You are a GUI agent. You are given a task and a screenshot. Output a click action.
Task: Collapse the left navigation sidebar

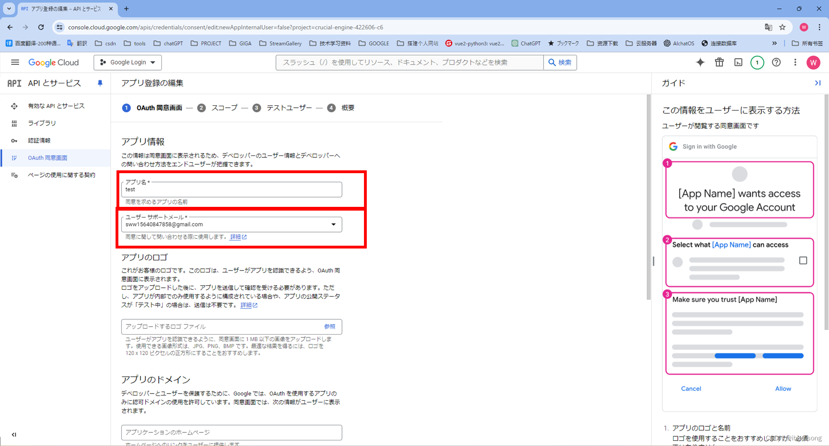click(14, 434)
